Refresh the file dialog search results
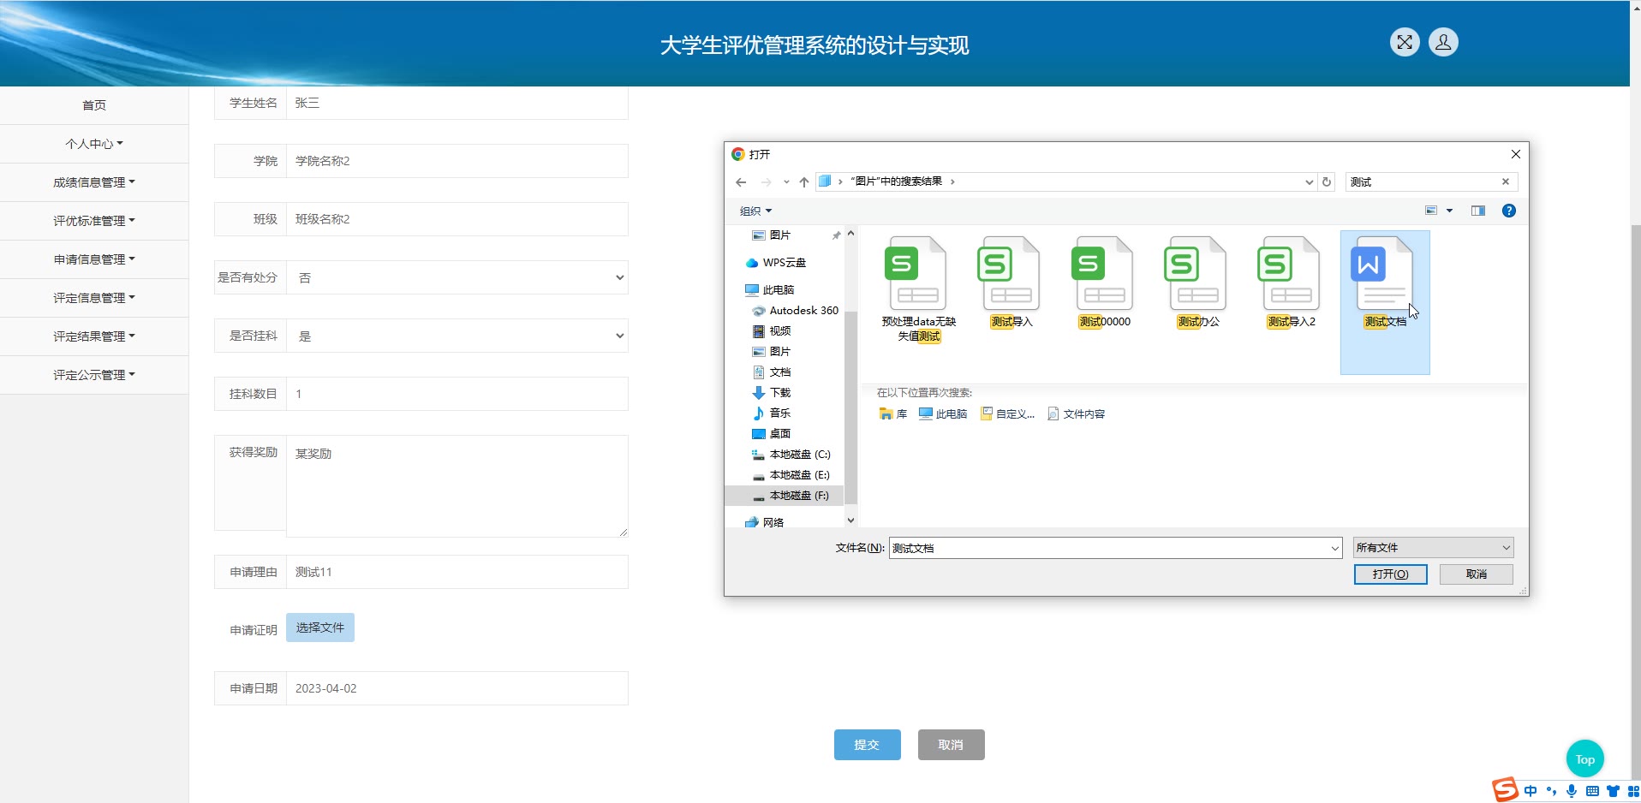Viewport: 1641px width, 803px height. [x=1327, y=181]
